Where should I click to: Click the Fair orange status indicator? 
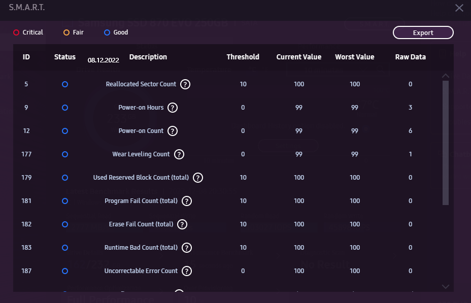pyautogui.click(x=66, y=32)
